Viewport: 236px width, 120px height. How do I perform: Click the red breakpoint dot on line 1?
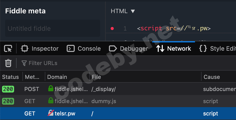point(112,28)
